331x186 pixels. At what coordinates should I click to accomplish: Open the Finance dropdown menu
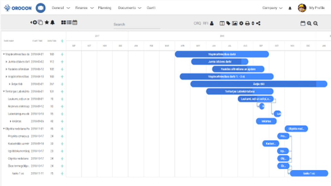tap(84, 8)
